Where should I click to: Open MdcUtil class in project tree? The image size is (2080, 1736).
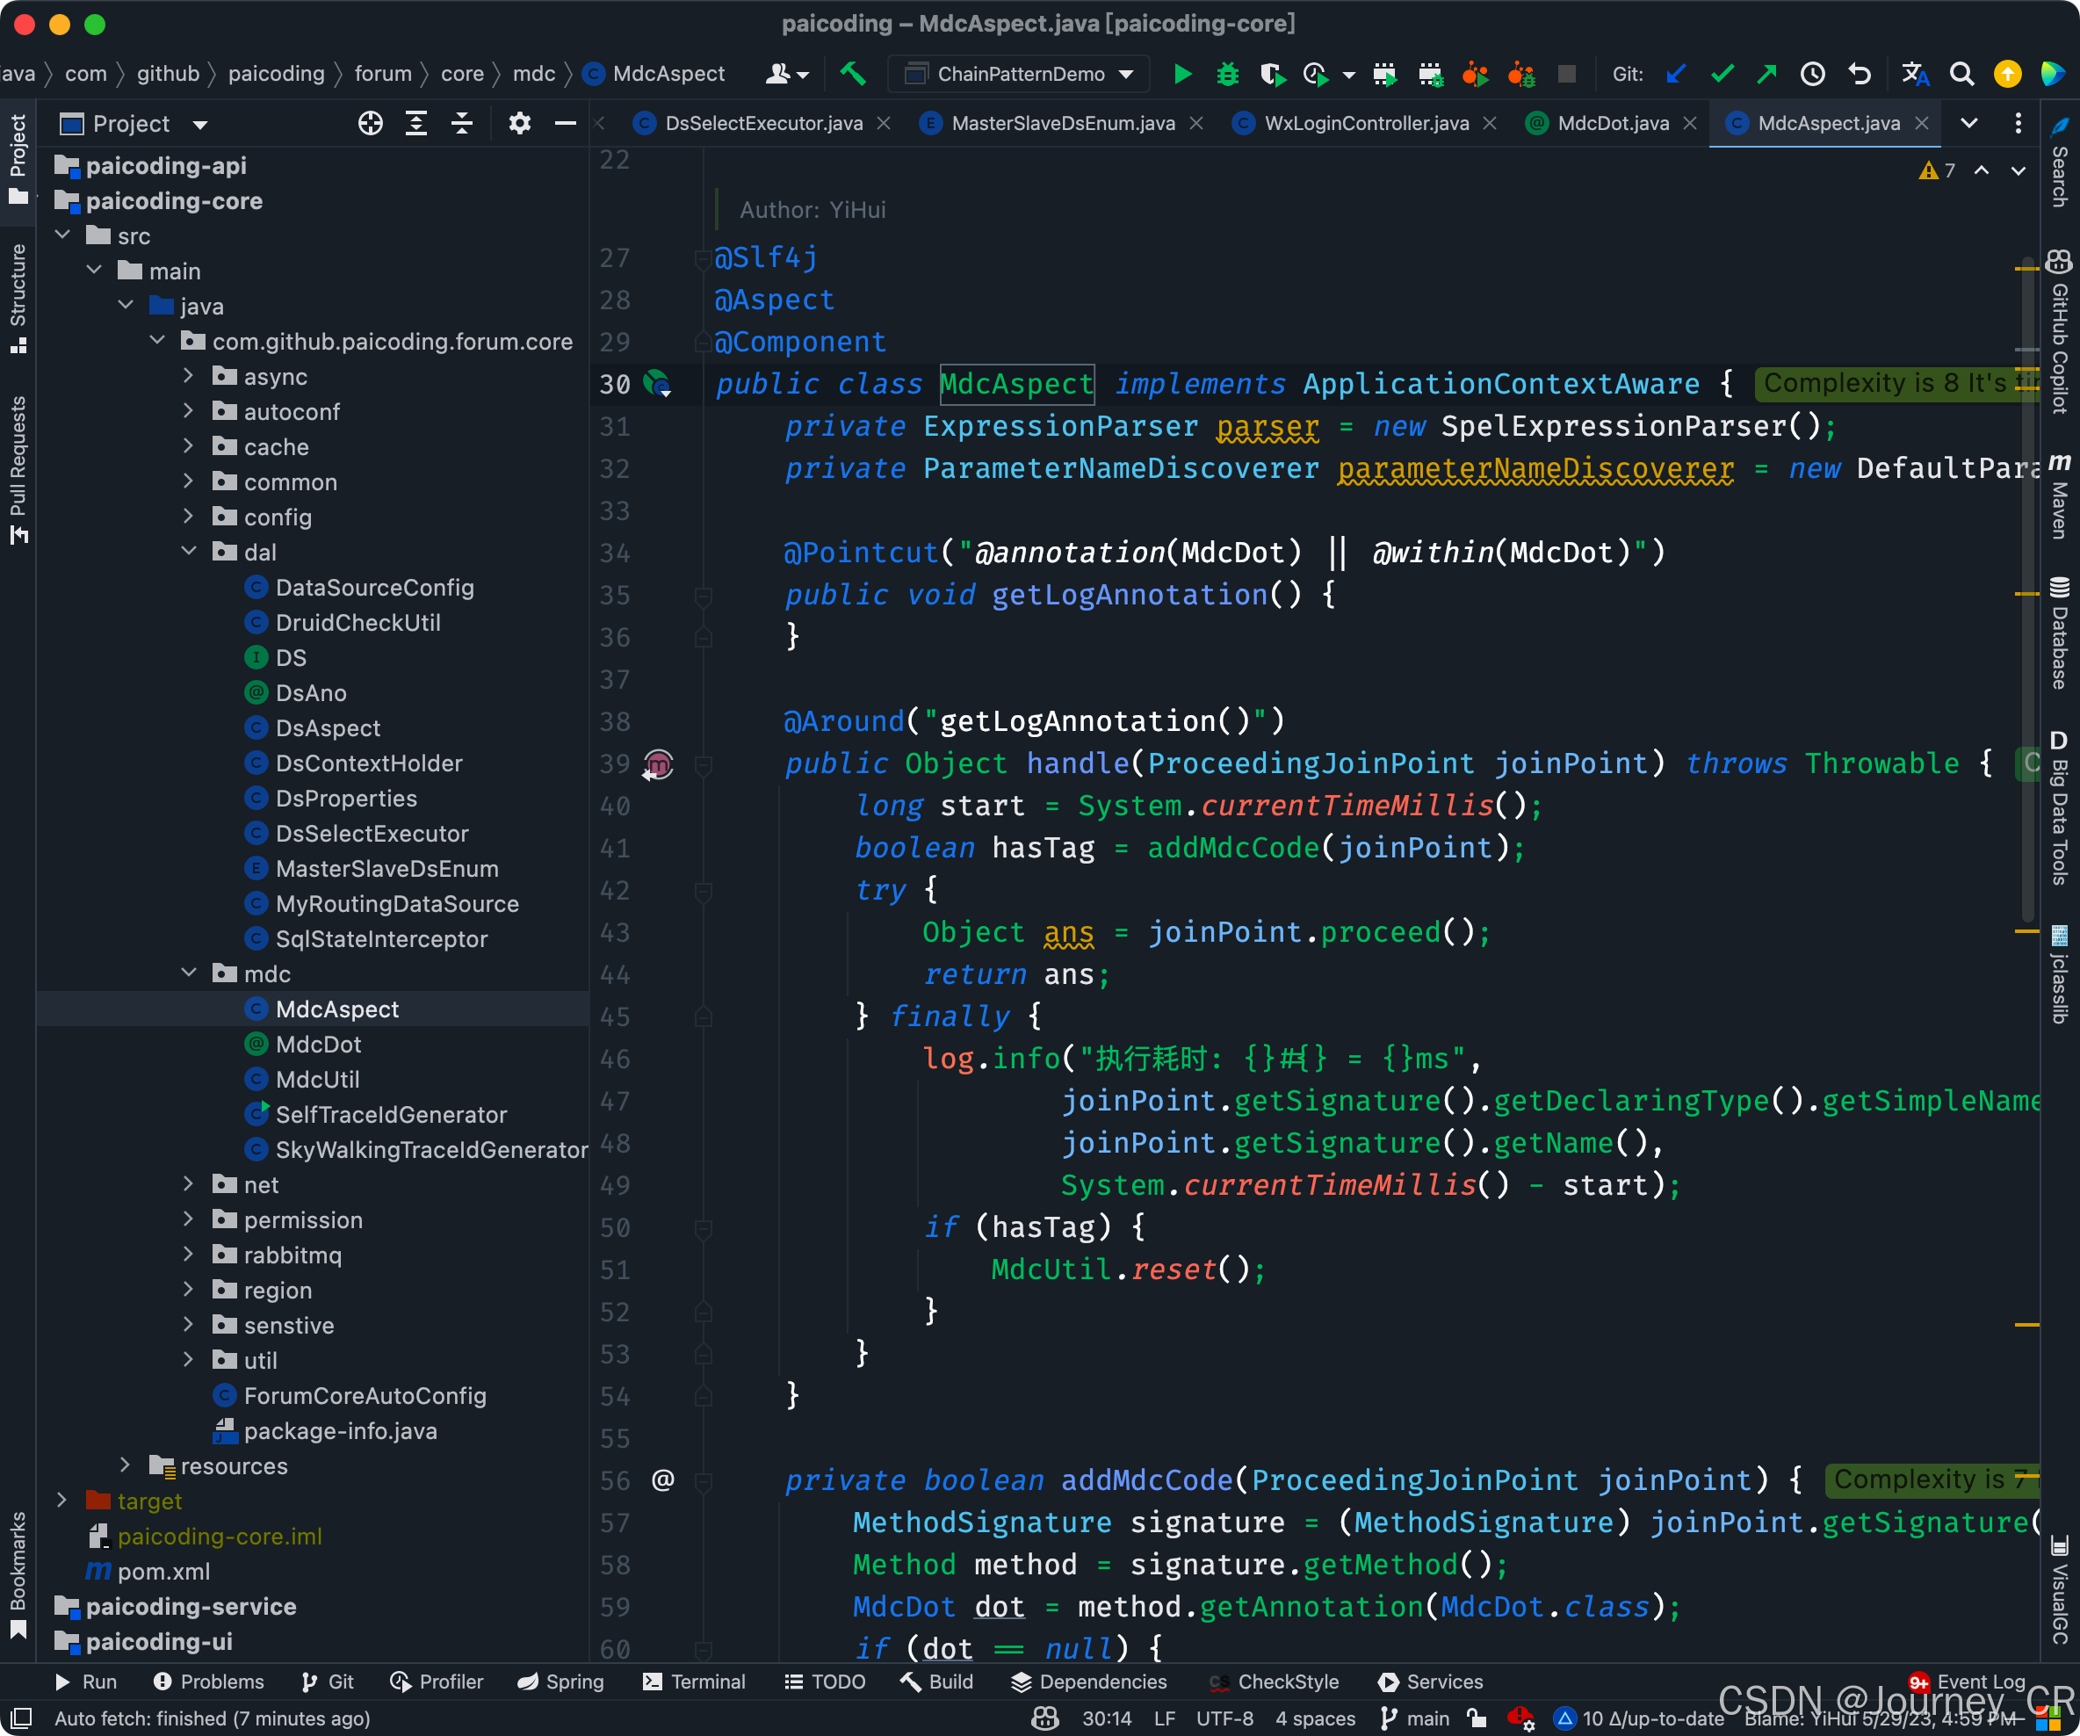tap(317, 1080)
